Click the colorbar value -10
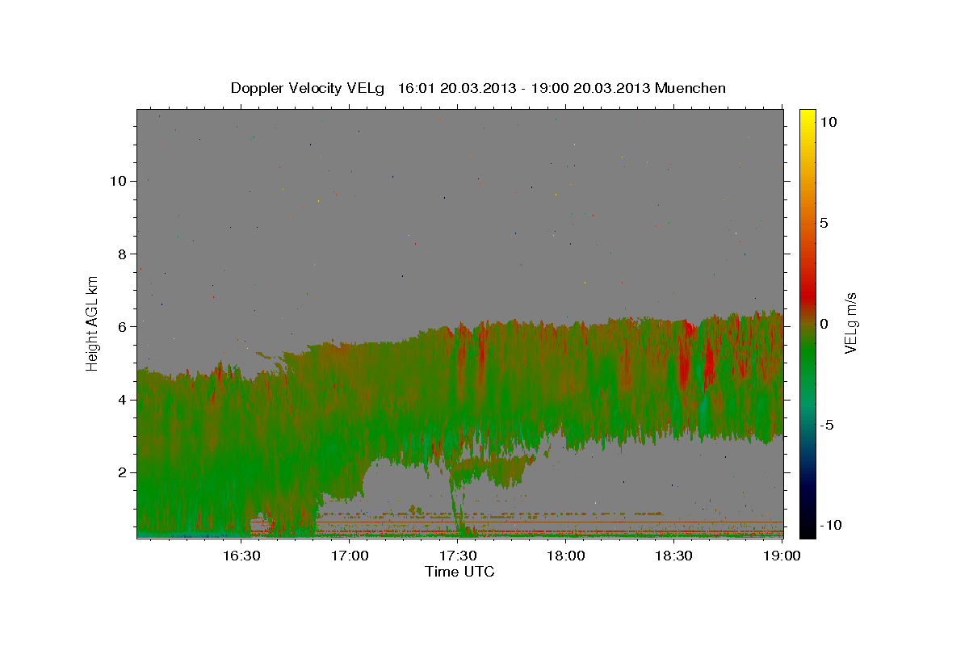Screen dimensions: 969x646 click(x=831, y=526)
